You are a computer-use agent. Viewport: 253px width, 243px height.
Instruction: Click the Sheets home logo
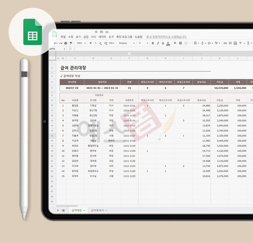(x=54, y=34)
